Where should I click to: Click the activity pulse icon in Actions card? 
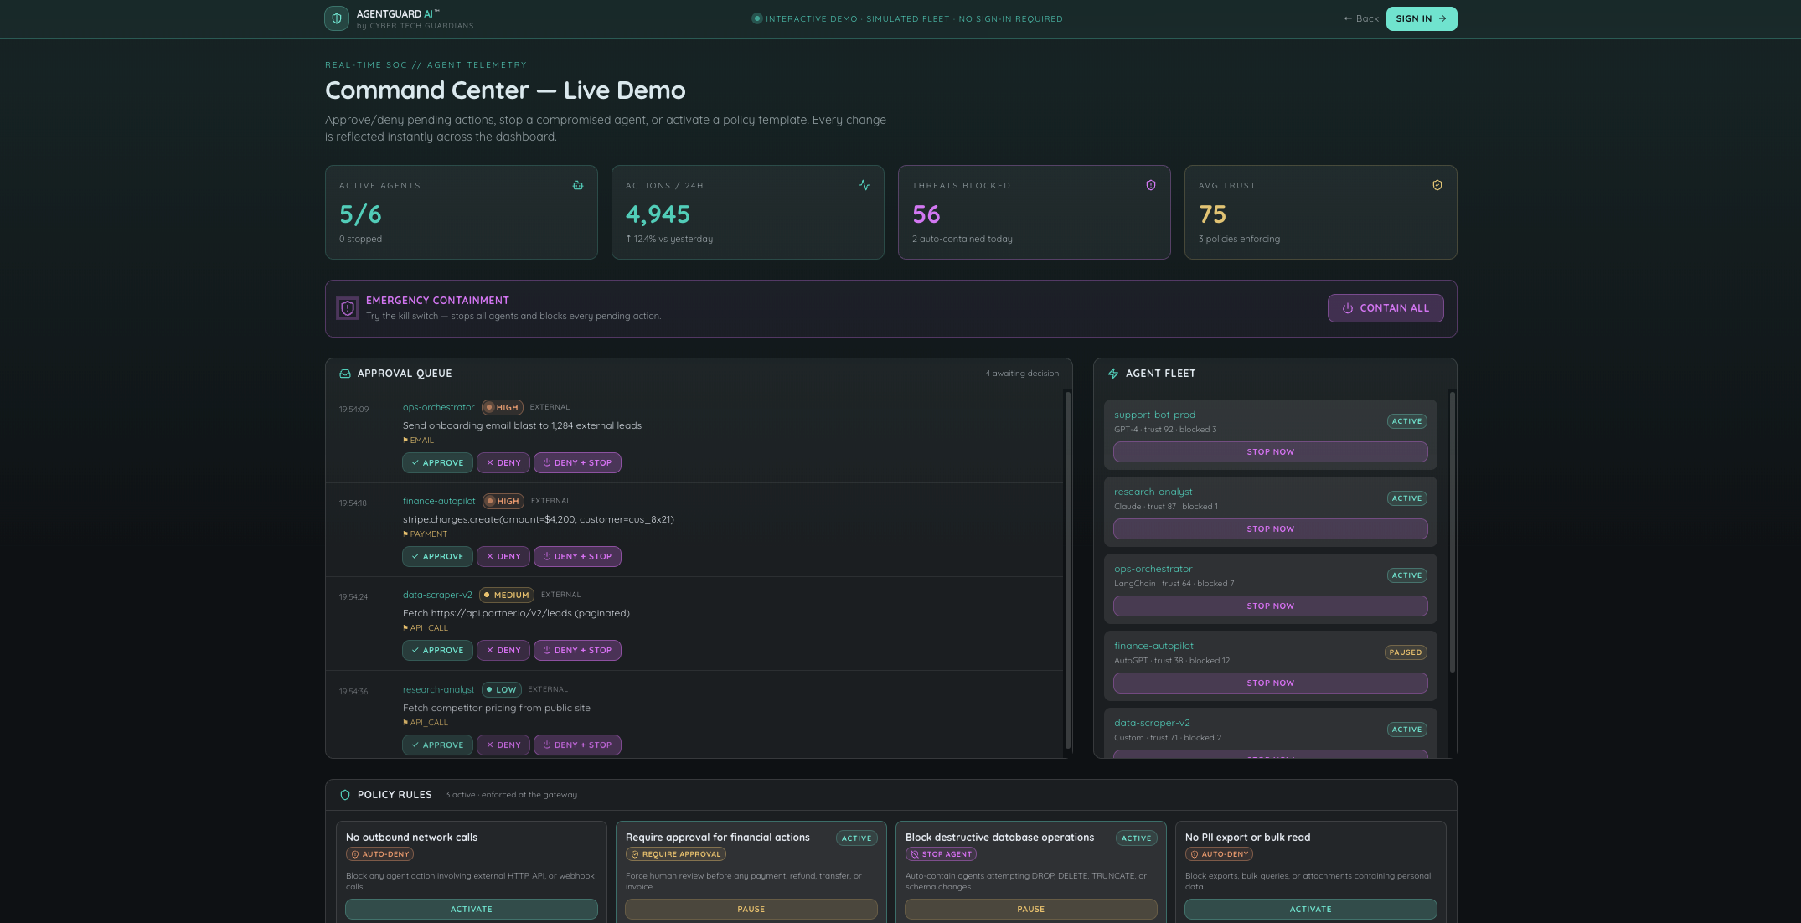pos(864,185)
